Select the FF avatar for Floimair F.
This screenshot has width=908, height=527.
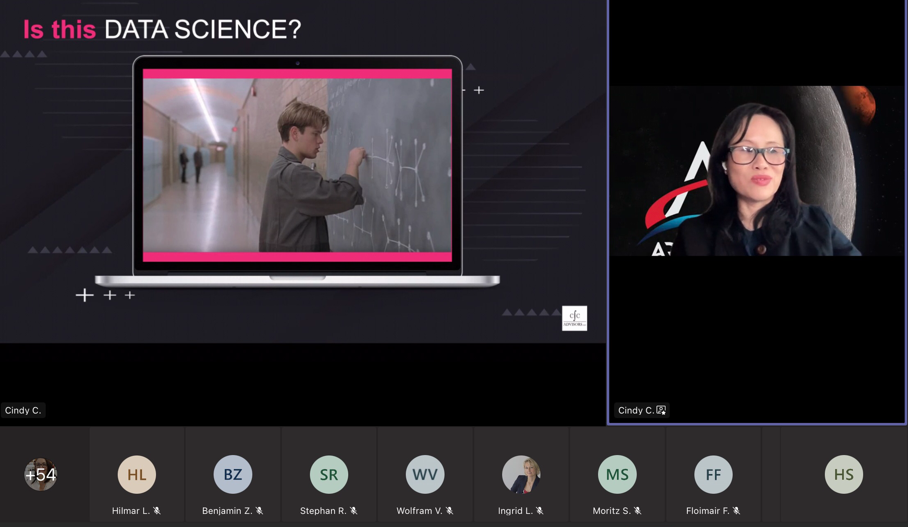(x=713, y=474)
